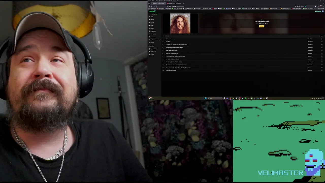Screen dimensions: 325x183
Task: Click Go Premium at top right
Action: tap(318, 11)
